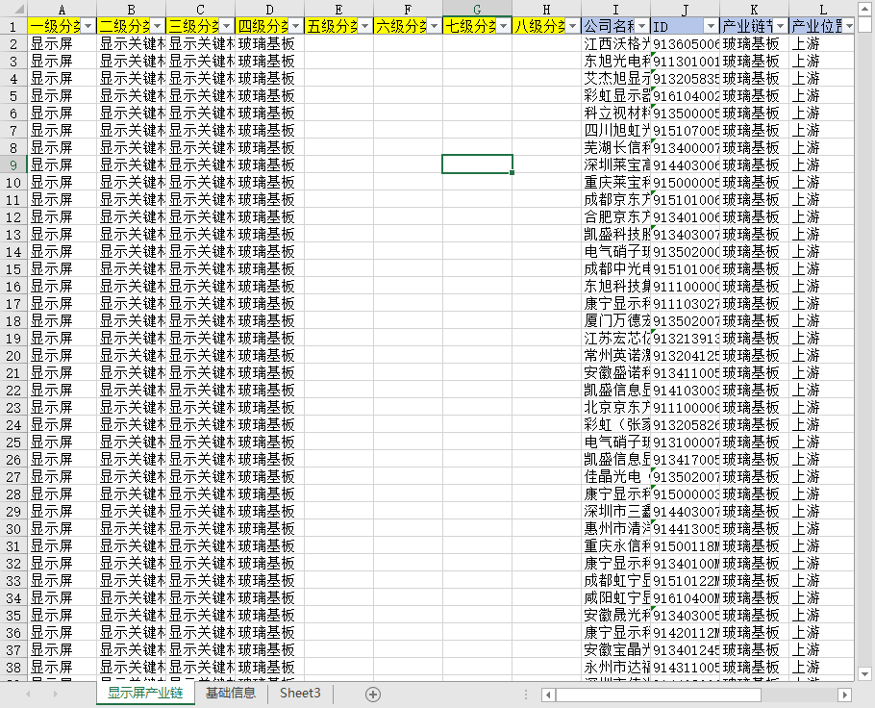This screenshot has height=708, width=875.
Task: Click the tab bar resize dots handle
Action: click(x=526, y=694)
